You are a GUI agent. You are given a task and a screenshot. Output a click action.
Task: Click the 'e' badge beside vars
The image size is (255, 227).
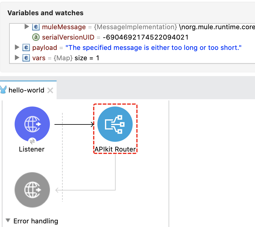tap(26, 58)
